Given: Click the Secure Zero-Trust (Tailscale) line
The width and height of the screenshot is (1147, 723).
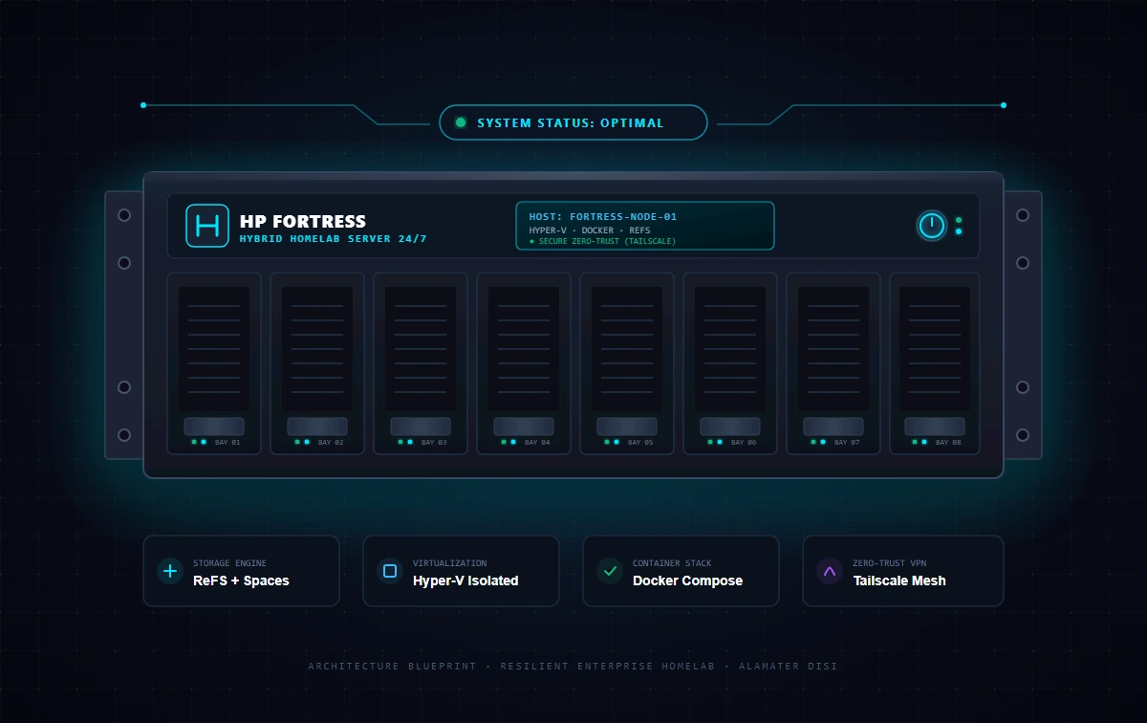Looking at the screenshot, I should [602, 241].
